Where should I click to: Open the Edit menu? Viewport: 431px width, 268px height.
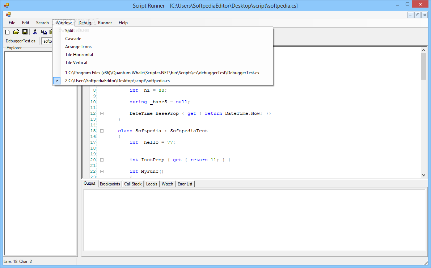click(26, 23)
